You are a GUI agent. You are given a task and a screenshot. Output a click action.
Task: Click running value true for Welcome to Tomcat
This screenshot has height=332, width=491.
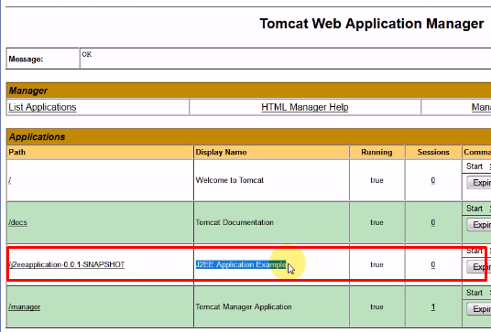[x=376, y=180]
